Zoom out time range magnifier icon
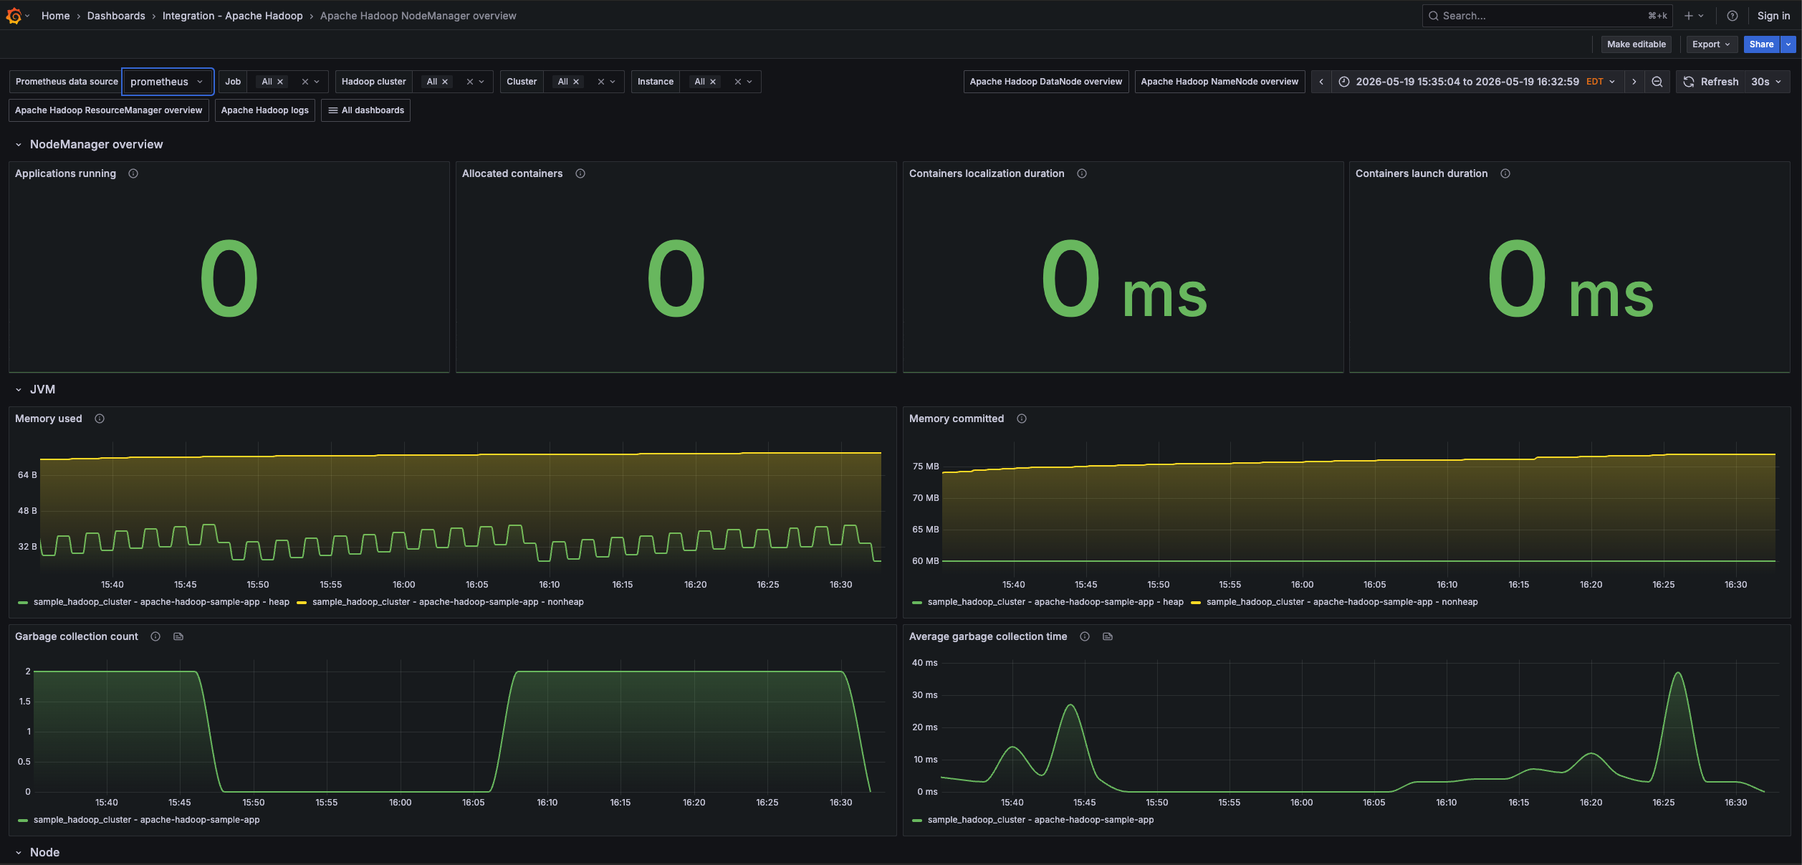 pos(1657,82)
